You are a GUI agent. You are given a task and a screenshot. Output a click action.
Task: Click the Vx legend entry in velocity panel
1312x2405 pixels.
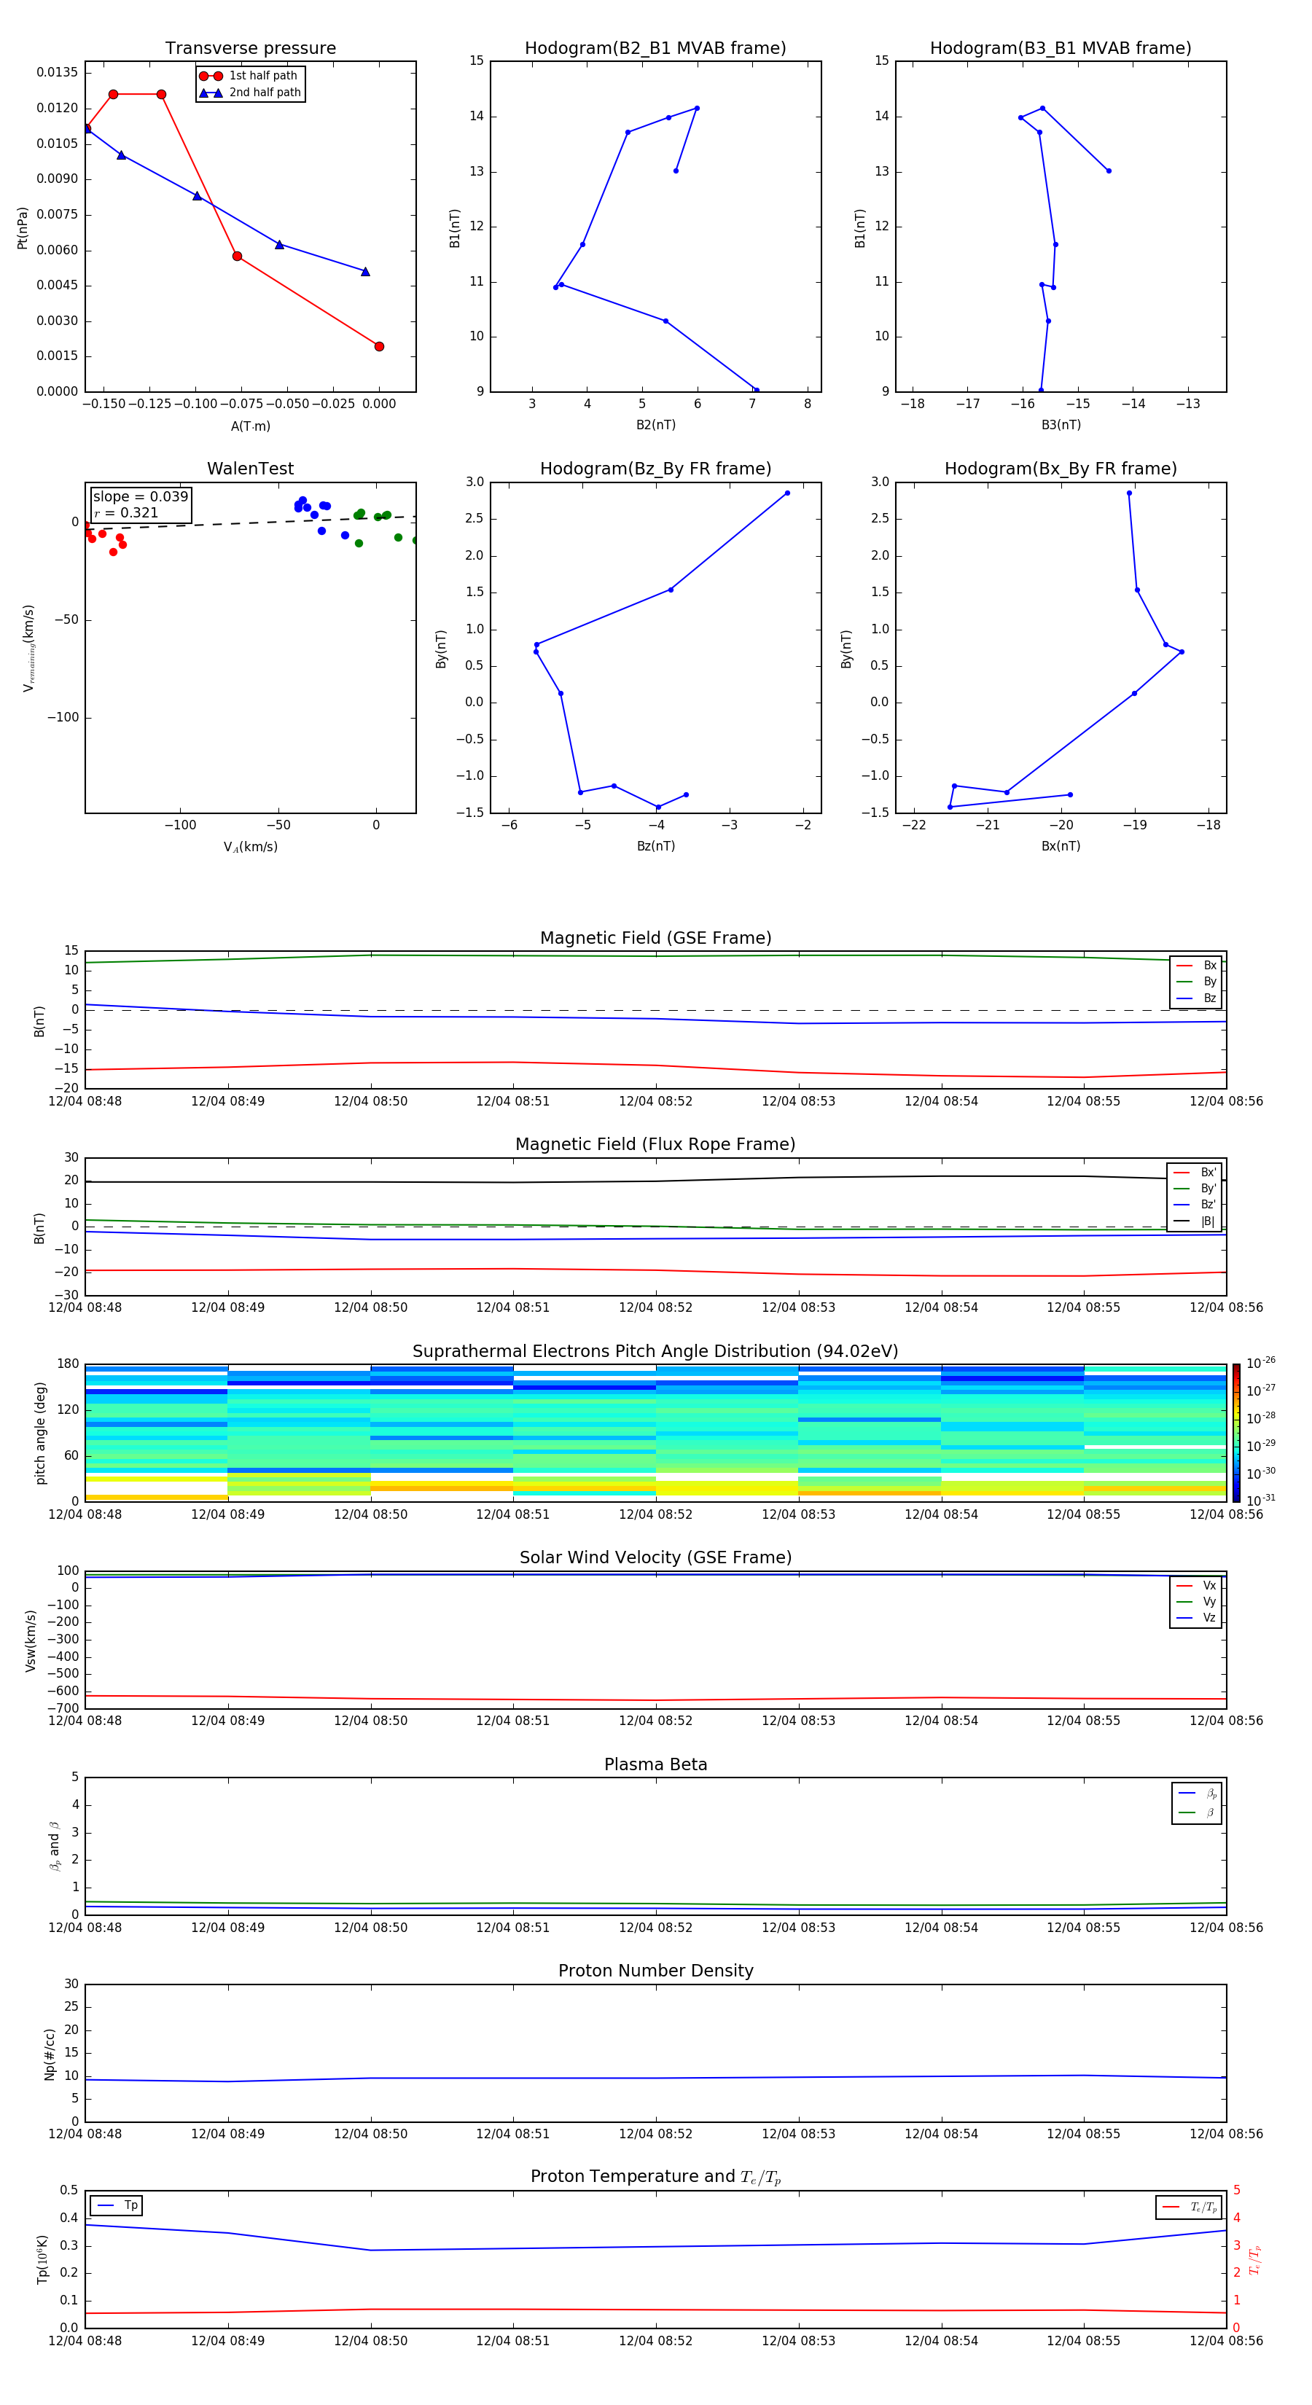[1196, 1587]
